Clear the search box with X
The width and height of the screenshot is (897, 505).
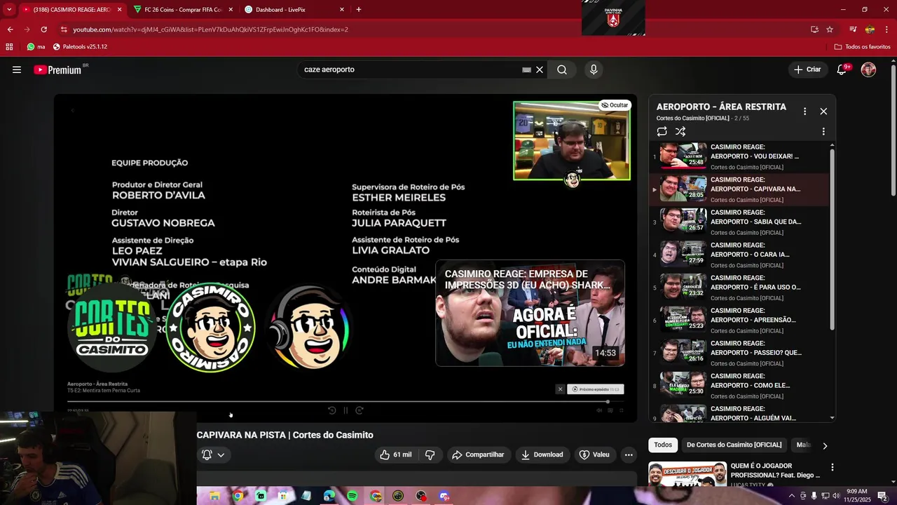540,69
